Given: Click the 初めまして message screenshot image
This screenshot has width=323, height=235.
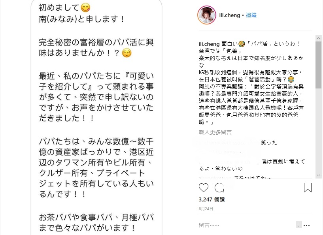Looking at the screenshot, I should pyautogui.click(x=96, y=118).
